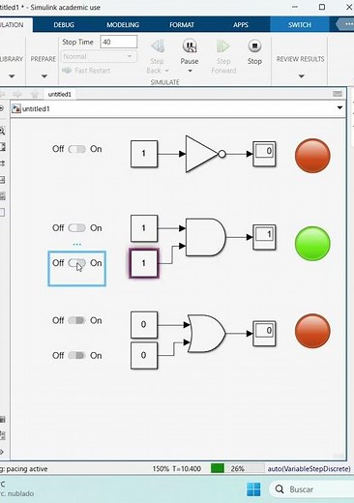Click the T=10.400 simulation time readout
The width and height of the screenshot is (354, 503).
pyautogui.click(x=187, y=469)
